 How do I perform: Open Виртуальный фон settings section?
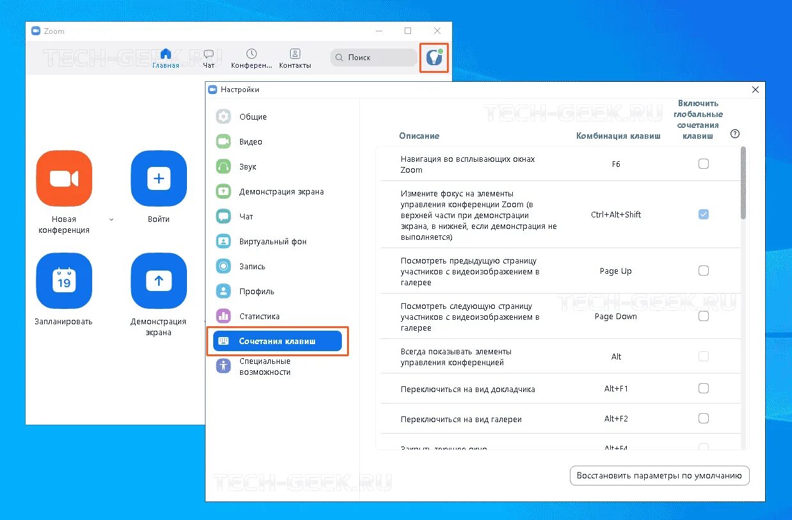coord(273,242)
